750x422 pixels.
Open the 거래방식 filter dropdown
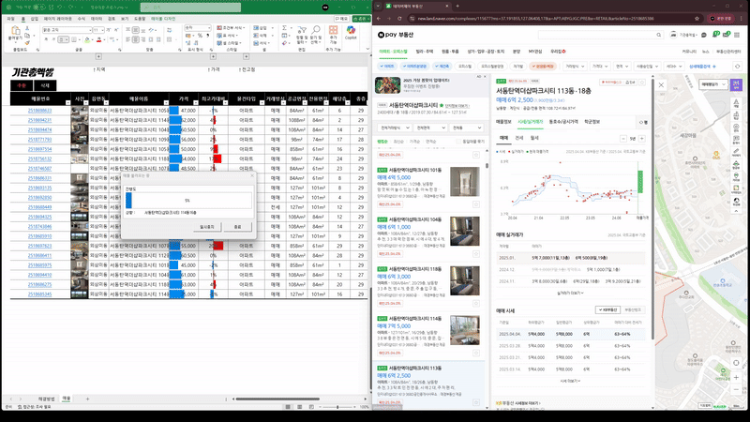[575, 66]
